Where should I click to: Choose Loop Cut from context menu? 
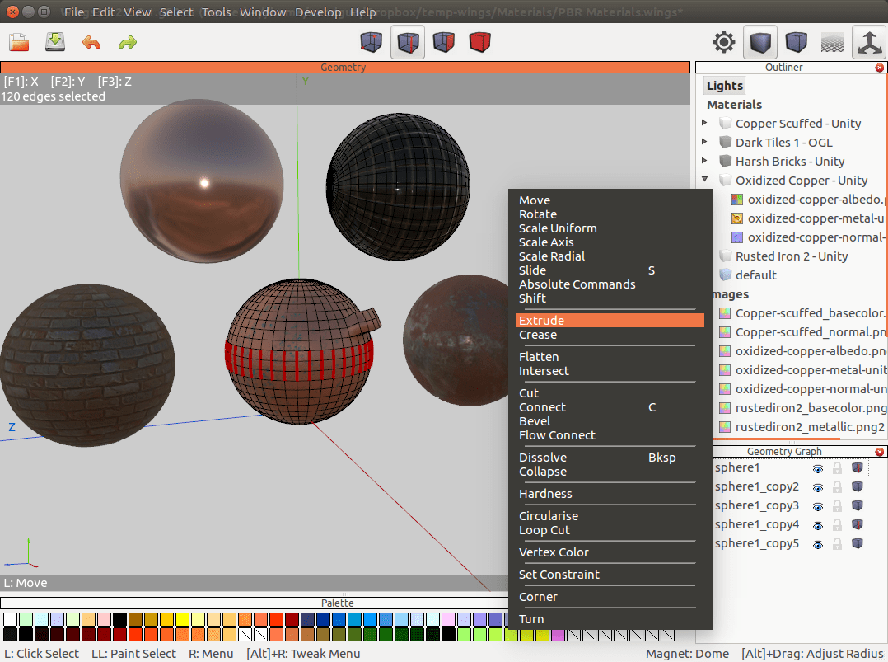(x=610, y=530)
